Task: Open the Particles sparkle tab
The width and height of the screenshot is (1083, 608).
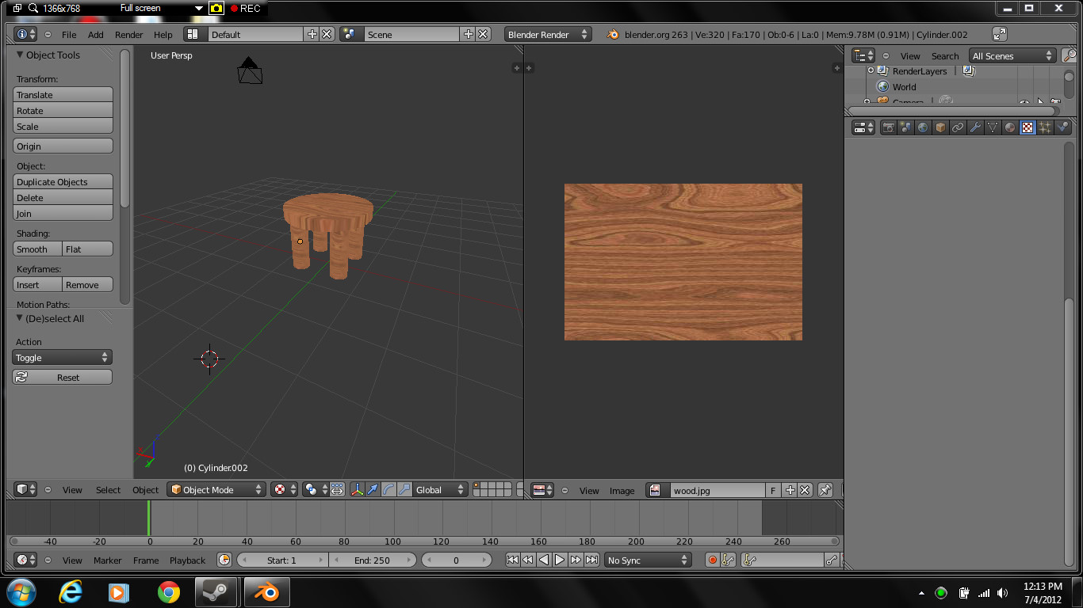Action: (x=1045, y=127)
